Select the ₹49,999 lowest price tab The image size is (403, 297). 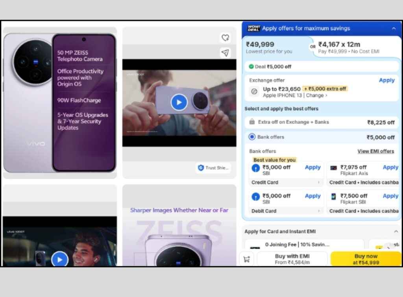[x=277, y=47]
